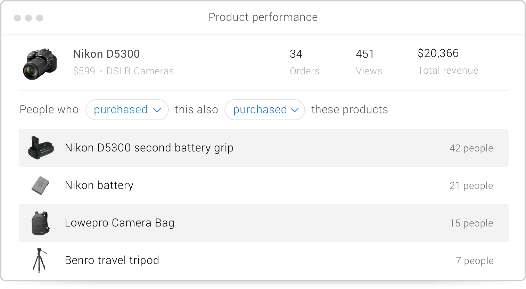Open the Lowepro Camera Bag item
The height and width of the screenshot is (289, 526).
click(x=264, y=223)
